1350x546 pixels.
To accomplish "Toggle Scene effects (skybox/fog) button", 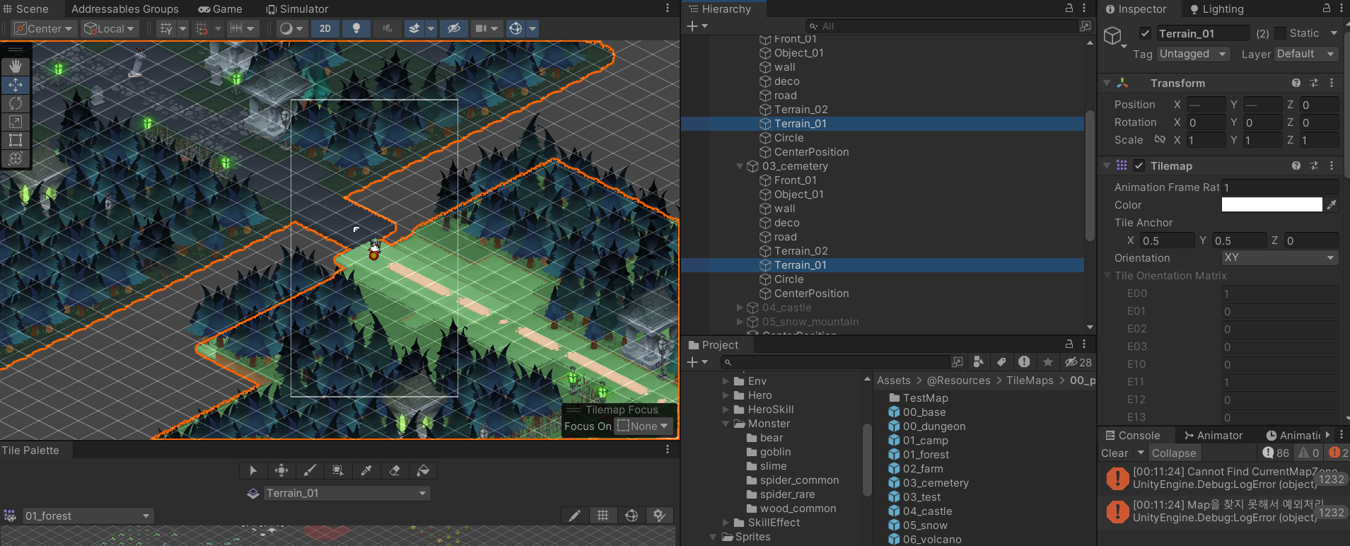I will (x=414, y=28).
